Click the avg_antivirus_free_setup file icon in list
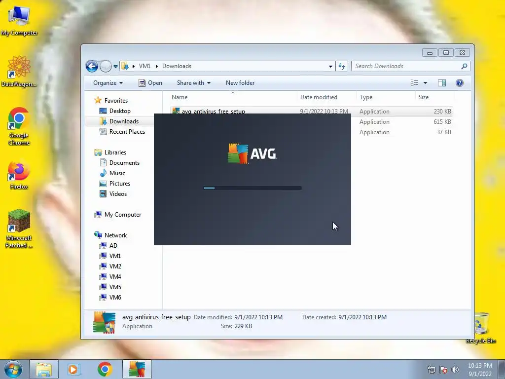Screen dimensions: 505x379 coord(176,111)
